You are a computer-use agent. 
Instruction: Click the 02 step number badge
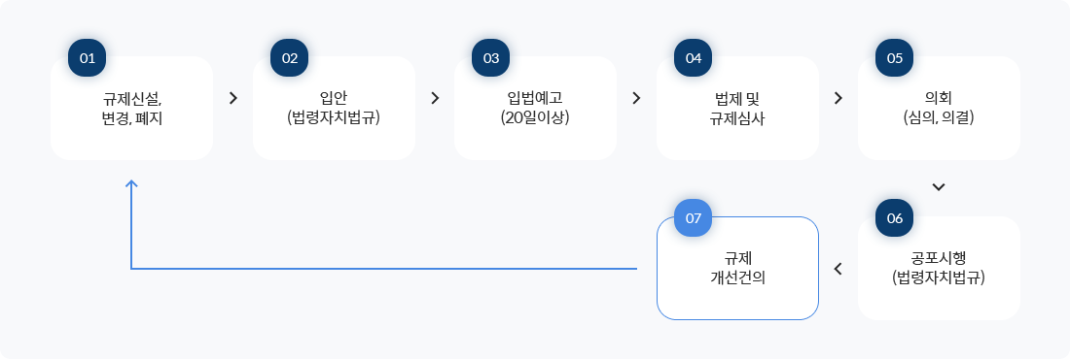coord(289,58)
